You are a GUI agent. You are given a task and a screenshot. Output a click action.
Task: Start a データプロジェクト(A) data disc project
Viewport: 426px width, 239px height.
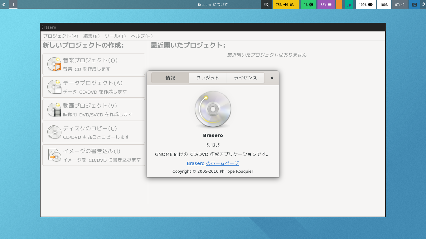pyautogui.click(x=94, y=87)
